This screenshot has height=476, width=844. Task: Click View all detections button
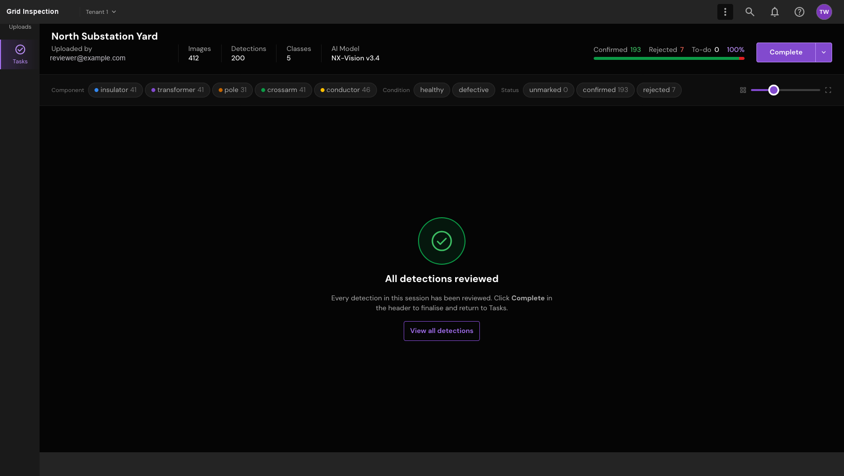[x=442, y=331]
